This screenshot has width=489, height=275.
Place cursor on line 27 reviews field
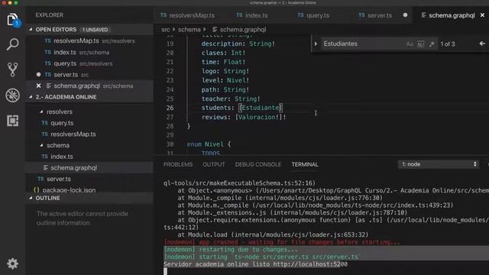tap(244, 117)
